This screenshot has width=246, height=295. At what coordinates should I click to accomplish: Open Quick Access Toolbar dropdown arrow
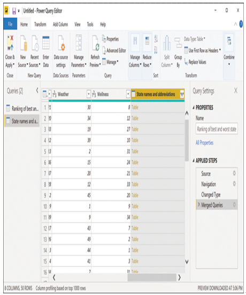coord(19,11)
